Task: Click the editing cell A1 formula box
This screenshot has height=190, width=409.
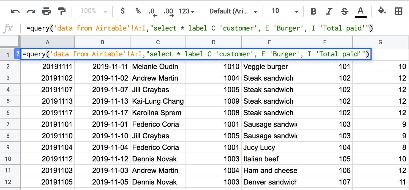Action: (x=196, y=54)
